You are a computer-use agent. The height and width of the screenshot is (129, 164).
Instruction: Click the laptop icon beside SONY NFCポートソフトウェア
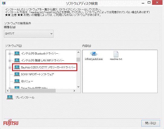point(17,74)
